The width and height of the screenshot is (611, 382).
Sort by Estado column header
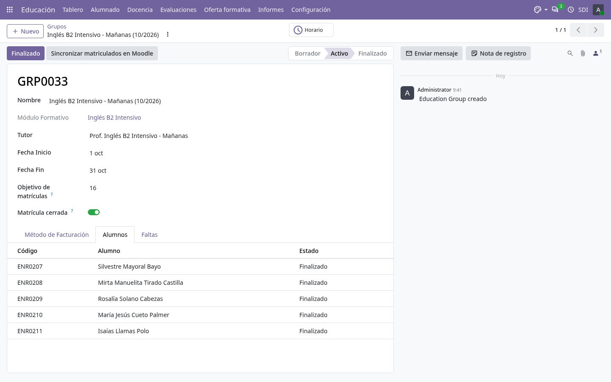point(309,251)
